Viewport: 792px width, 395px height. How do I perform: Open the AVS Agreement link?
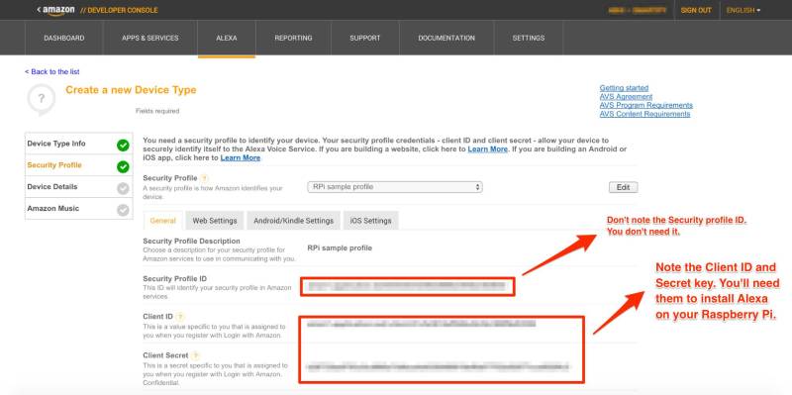click(626, 96)
